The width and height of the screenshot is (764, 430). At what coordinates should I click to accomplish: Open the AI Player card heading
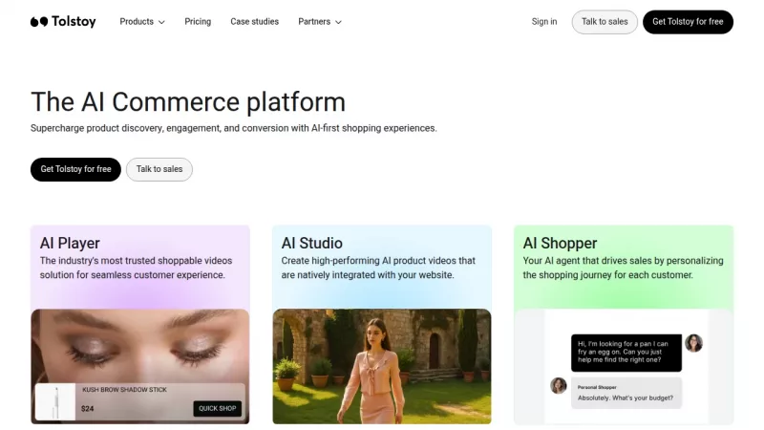70,243
